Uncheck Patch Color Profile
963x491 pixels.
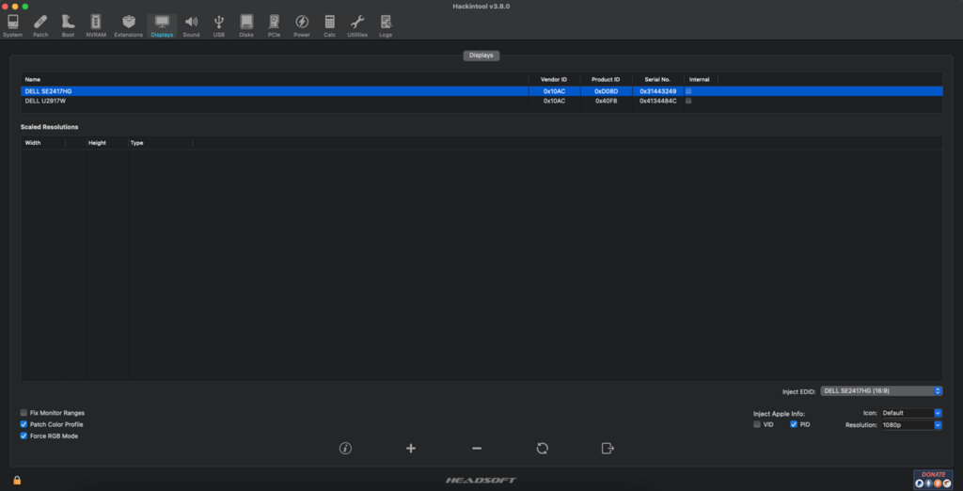[24, 424]
